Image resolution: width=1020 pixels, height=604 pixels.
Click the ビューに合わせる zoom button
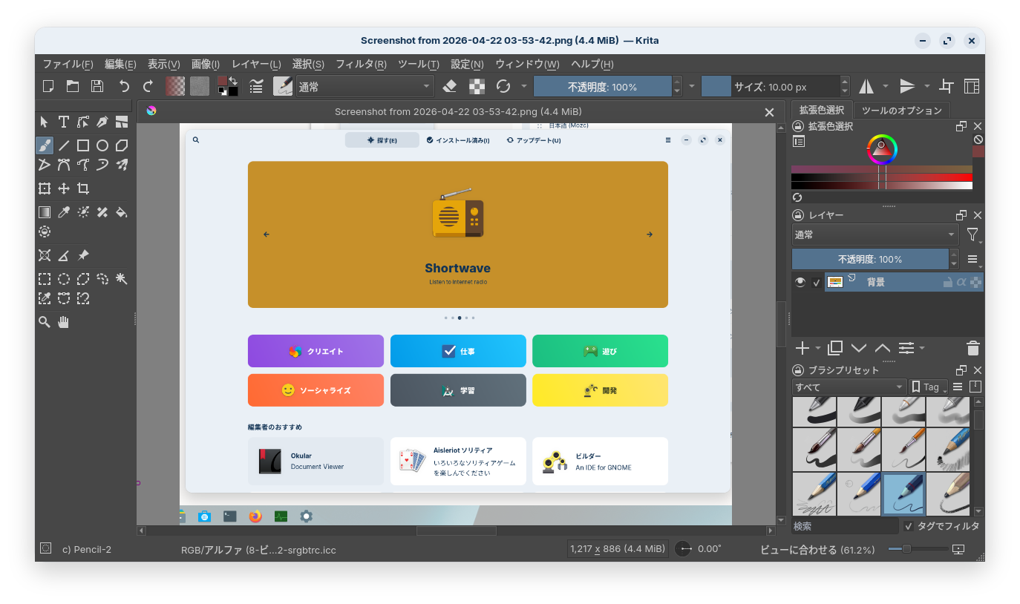click(817, 550)
